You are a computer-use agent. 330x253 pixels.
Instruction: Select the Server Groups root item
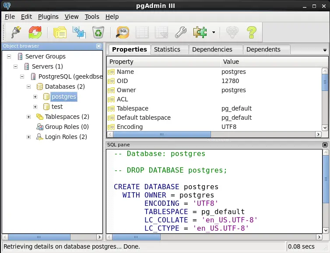point(45,56)
